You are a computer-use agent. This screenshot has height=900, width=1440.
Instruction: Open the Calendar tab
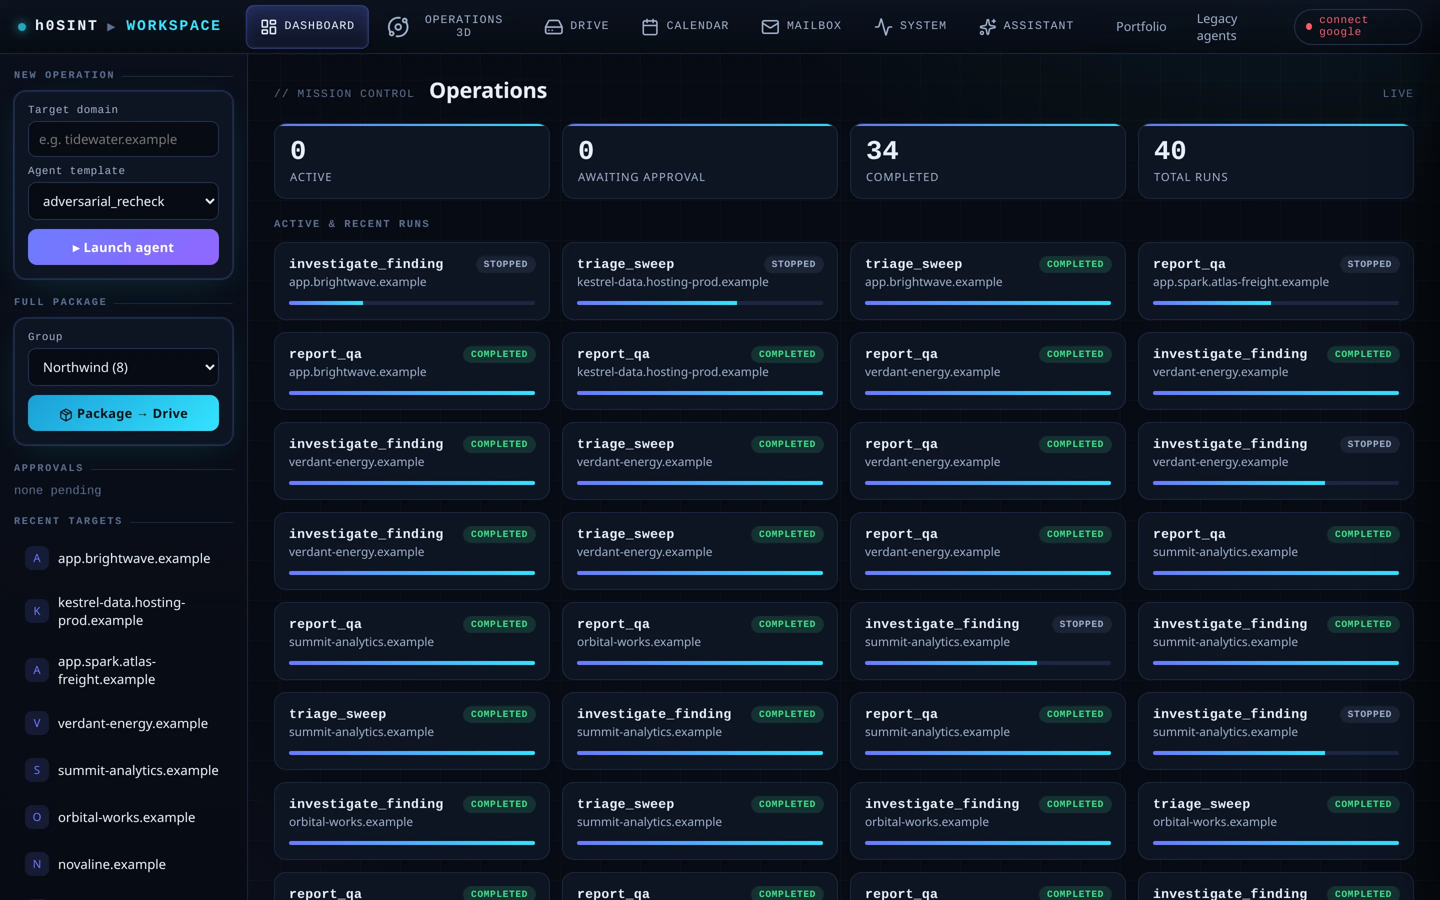click(x=685, y=26)
